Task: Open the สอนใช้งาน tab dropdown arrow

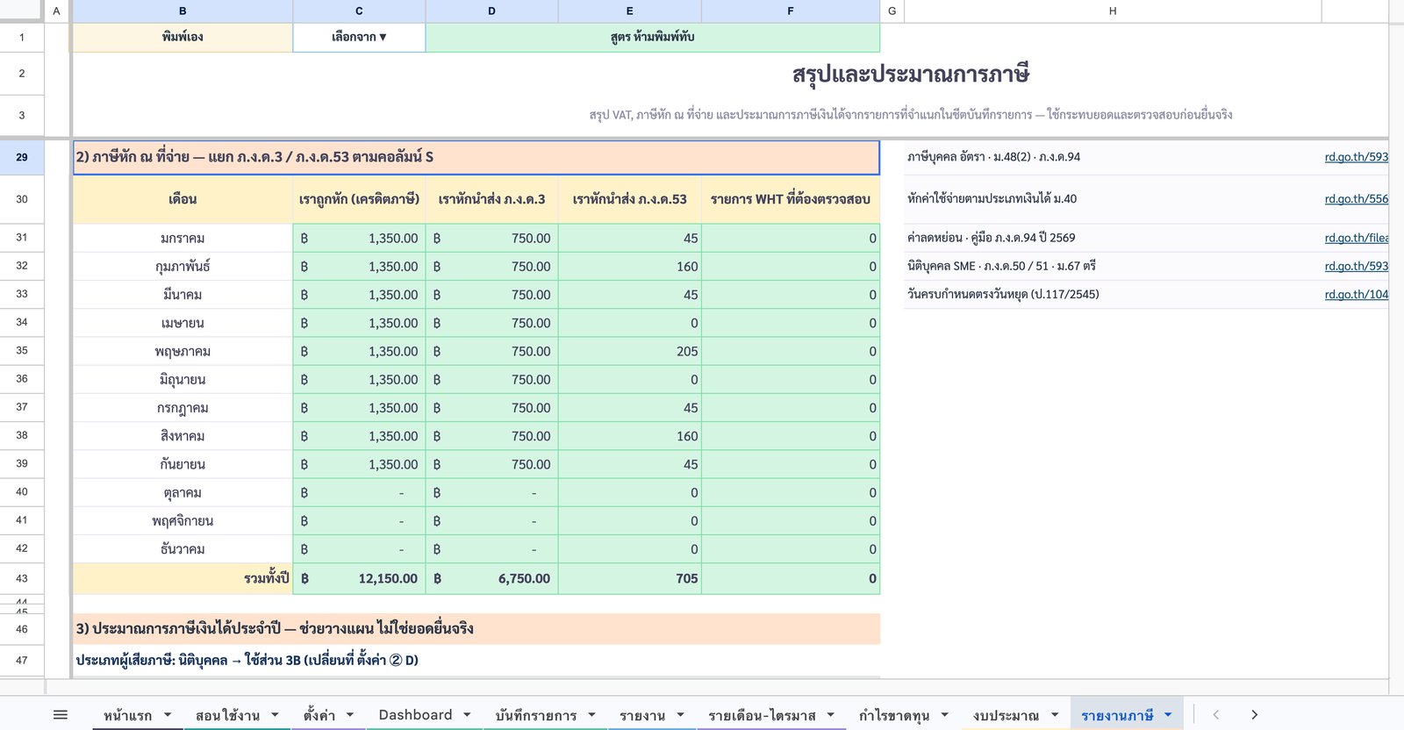Action: point(275,715)
